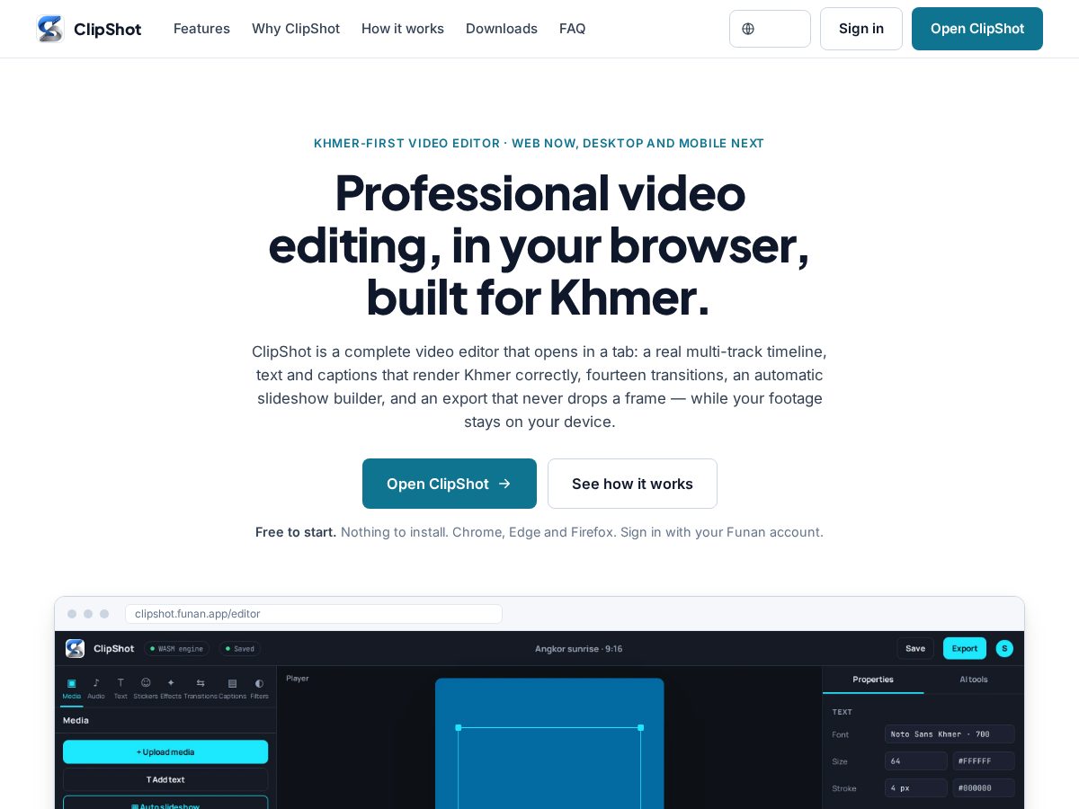Click the ClipShot logo inside the editor preview
Image resolution: width=1079 pixels, height=809 pixels.
[x=75, y=648]
